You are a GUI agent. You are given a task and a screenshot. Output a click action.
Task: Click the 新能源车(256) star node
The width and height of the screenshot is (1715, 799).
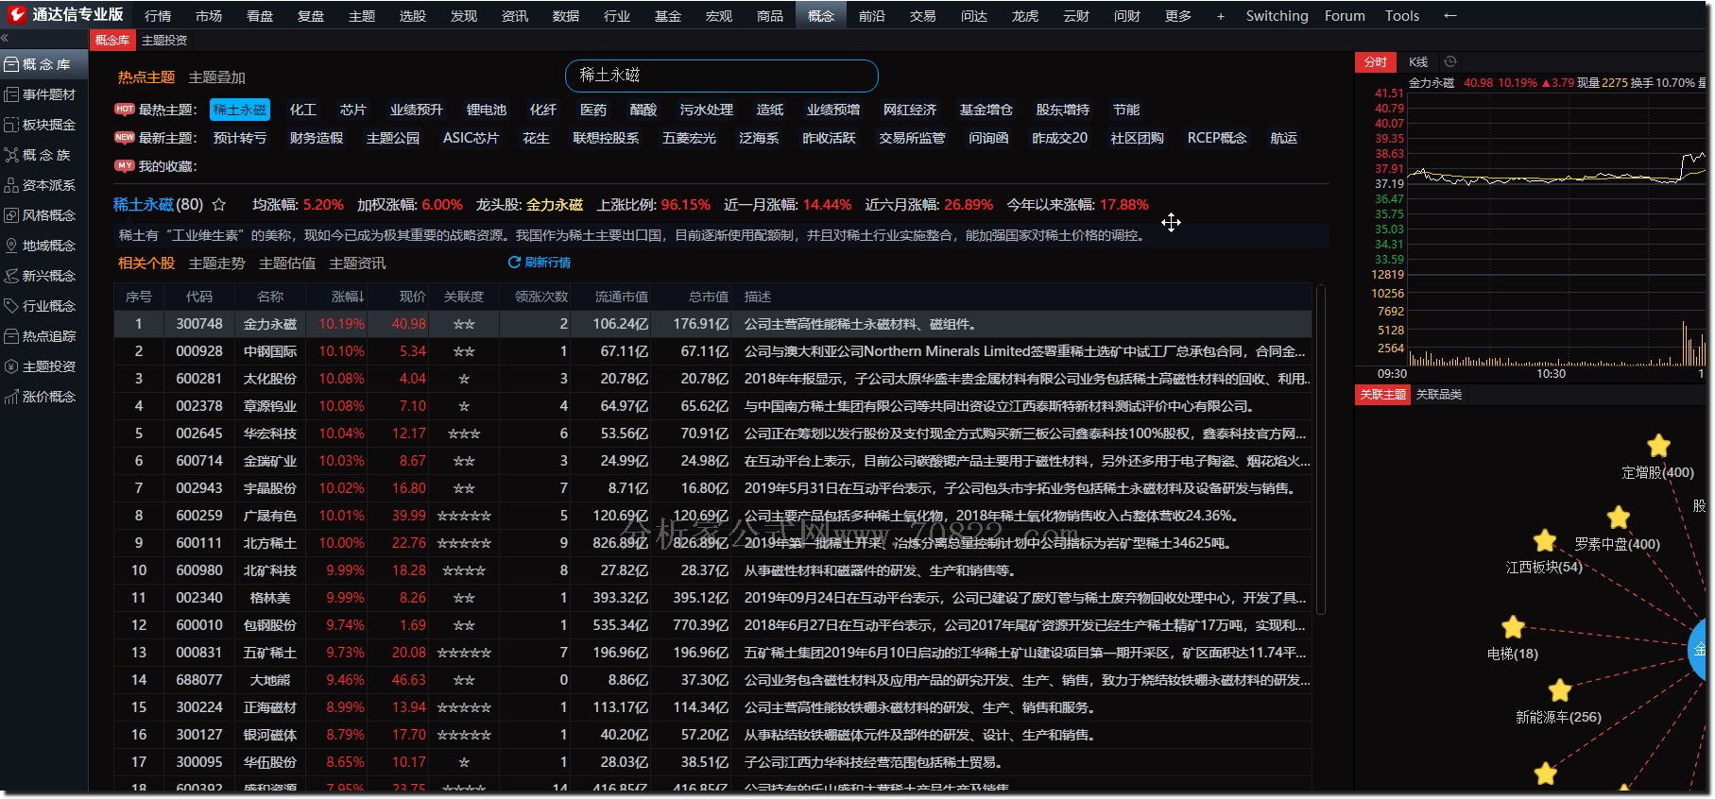pos(1559,690)
